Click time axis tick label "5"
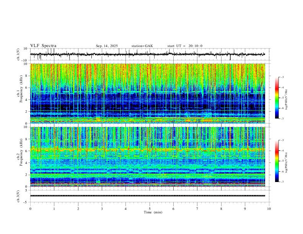 (x=150, y=209)
